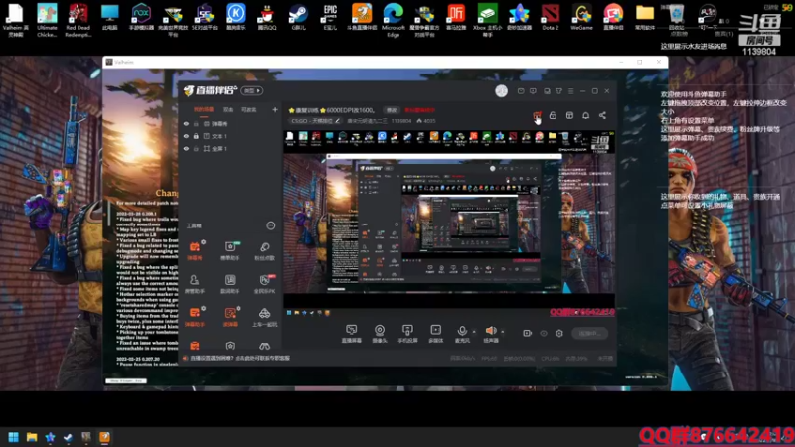Open the 上车一起玩 team-up tool

pyautogui.click(x=264, y=317)
